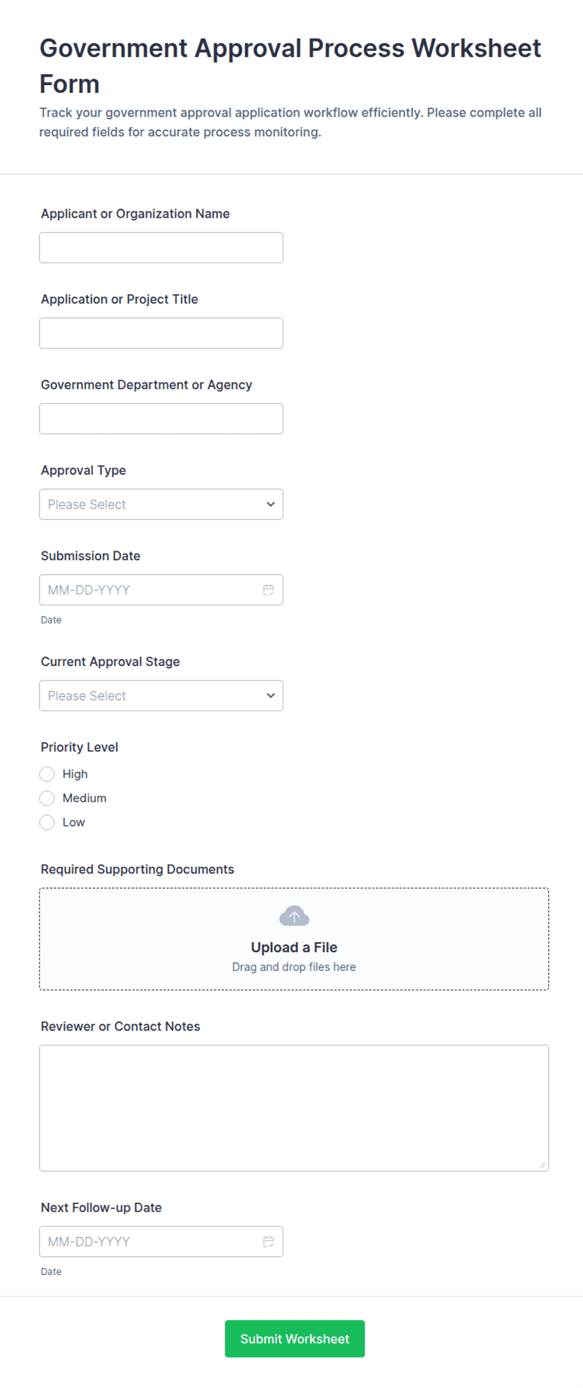The image size is (583, 1388).
Task: Open the Submission Date calendar icon
Action: pyautogui.click(x=268, y=590)
